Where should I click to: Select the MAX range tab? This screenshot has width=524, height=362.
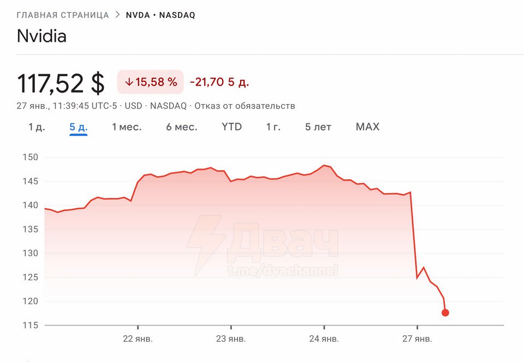[367, 127]
